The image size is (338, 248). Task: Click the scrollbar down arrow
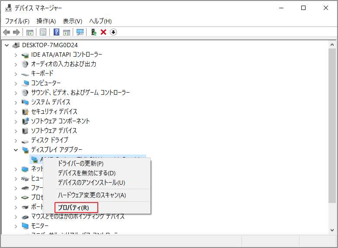tap(332, 230)
